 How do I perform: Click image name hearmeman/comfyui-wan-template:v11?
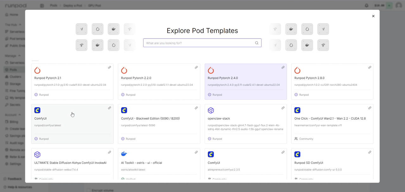(319, 125)
